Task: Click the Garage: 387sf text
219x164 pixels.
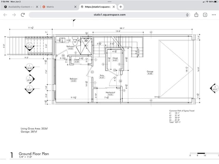Action: click(x=29, y=131)
